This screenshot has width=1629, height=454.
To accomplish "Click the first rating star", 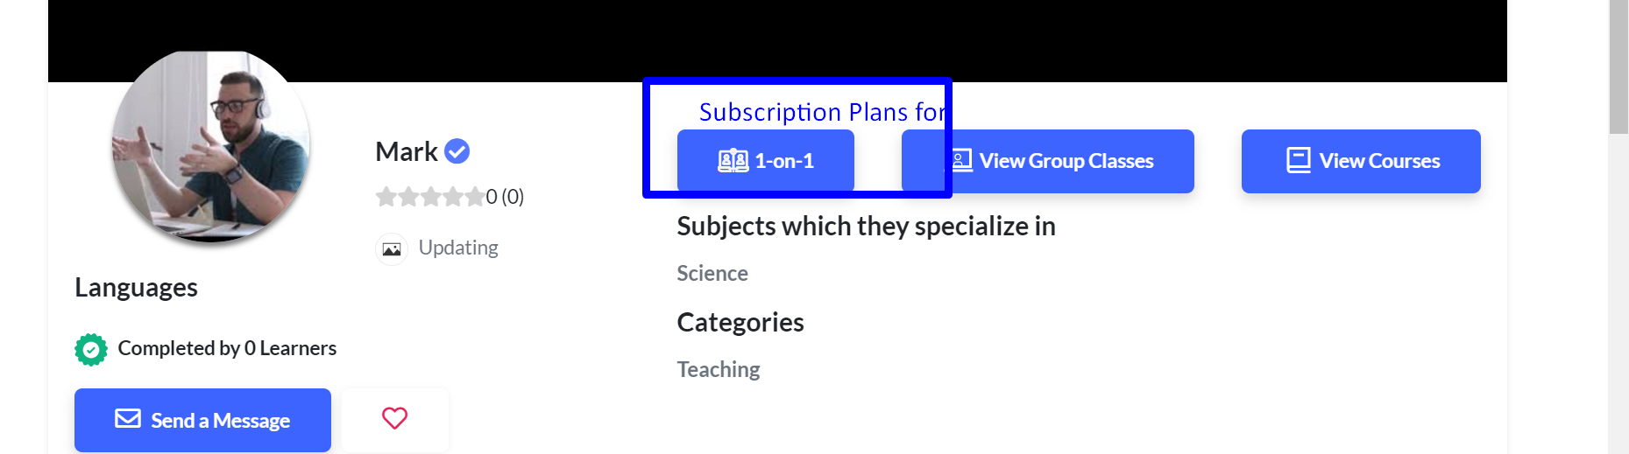I will click(x=386, y=197).
